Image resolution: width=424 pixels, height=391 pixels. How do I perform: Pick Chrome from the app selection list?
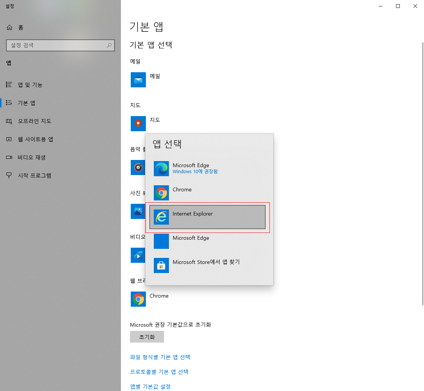[207, 193]
